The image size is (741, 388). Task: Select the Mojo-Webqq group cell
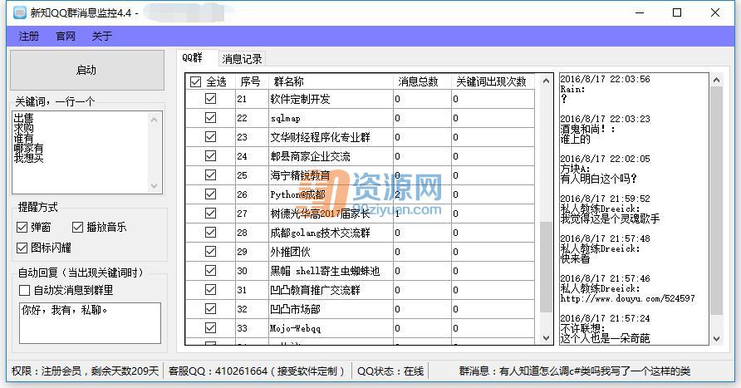pos(331,328)
